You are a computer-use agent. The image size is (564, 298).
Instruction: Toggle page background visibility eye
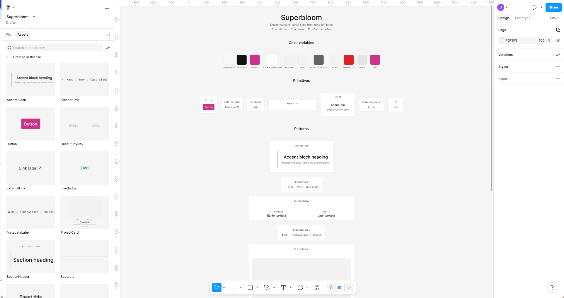tap(558, 40)
